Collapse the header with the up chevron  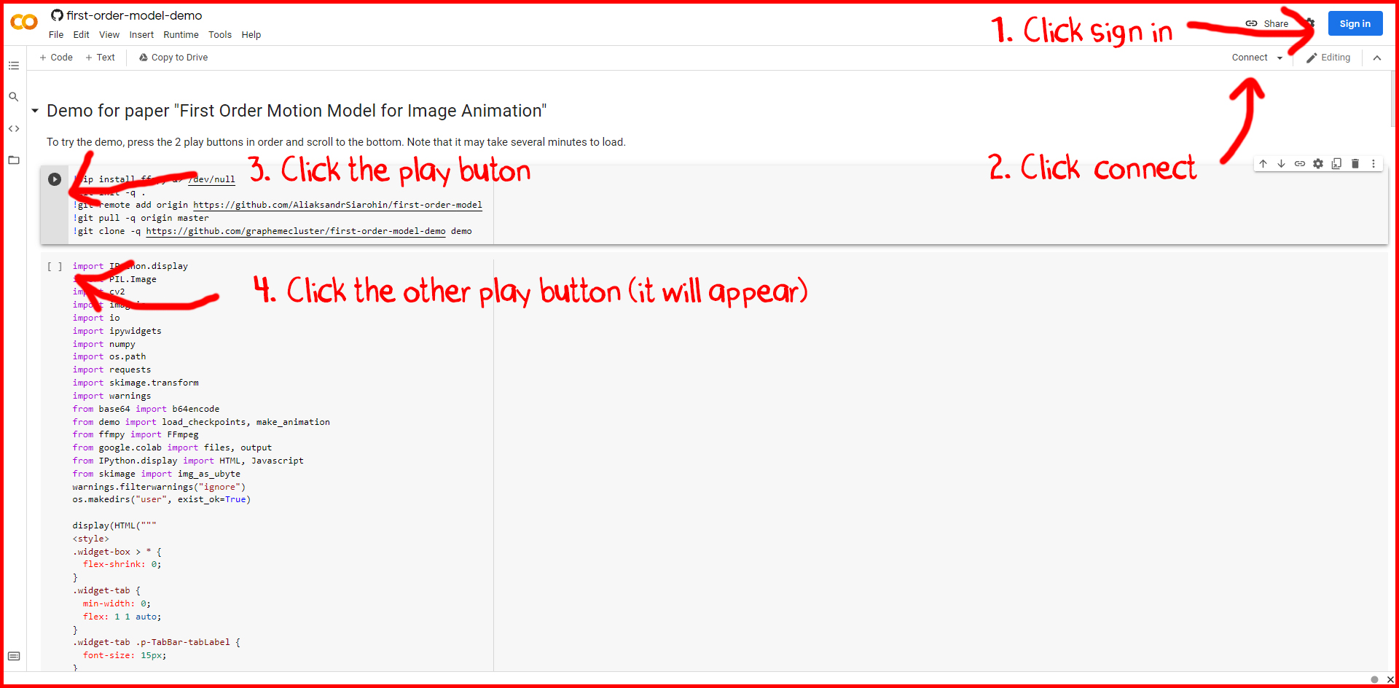pyautogui.click(x=1377, y=58)
